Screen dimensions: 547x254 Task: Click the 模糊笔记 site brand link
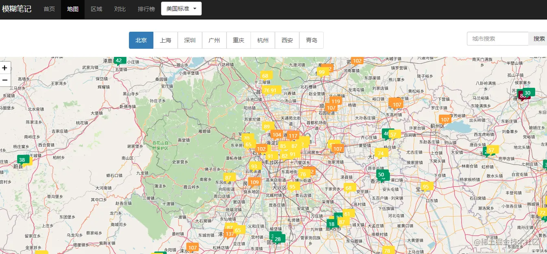tap(17, 9)
